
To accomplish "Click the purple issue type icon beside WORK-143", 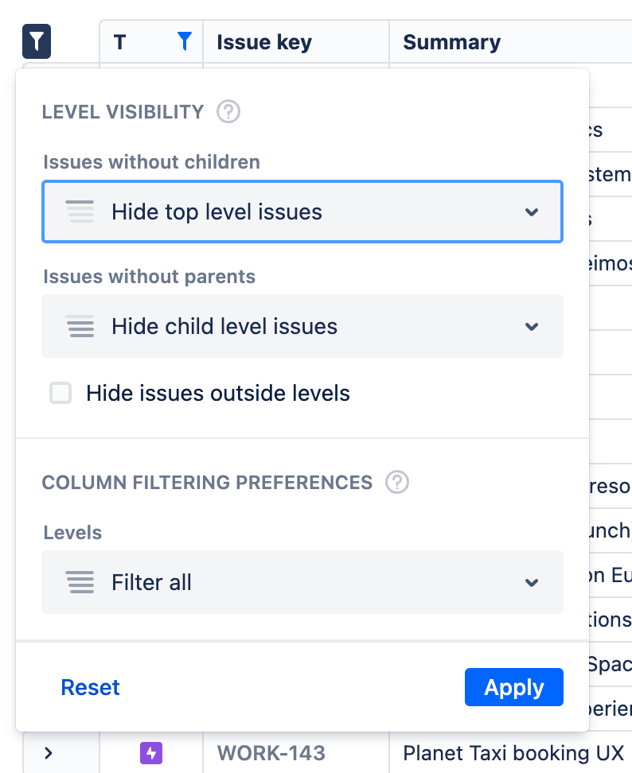I will click(x=151, y=753).
